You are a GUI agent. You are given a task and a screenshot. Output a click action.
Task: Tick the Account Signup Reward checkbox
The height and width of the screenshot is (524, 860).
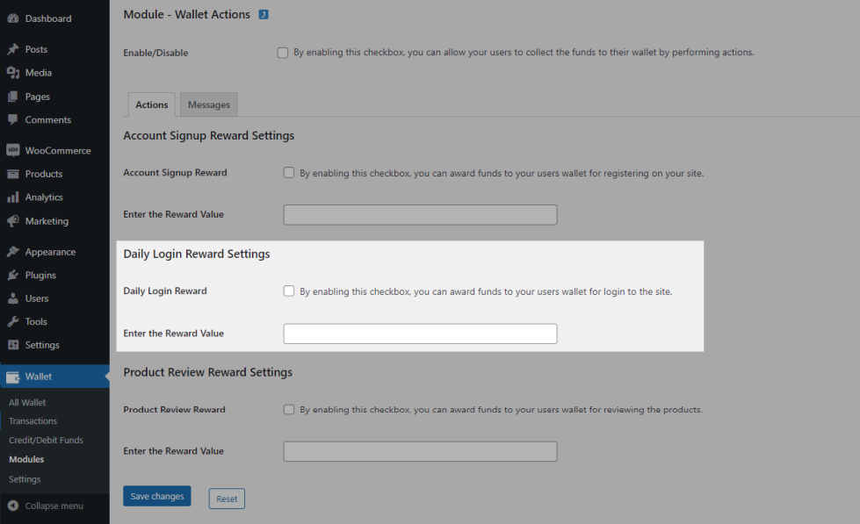[289, 173]
